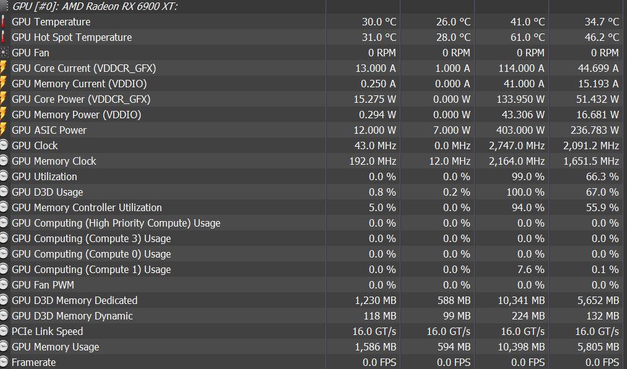This screenshot has width=627, height=369.
Task: Click the 46.2 °C Hot Spot Temperature value
Action: click(602, 38)
